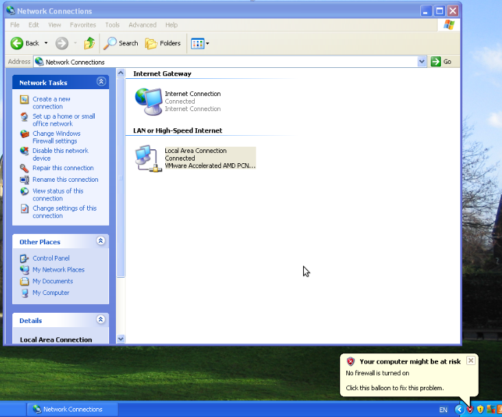This screenshot has height=417, width=502.
Task: Click Create a new connection link
Action: point(51,103)
